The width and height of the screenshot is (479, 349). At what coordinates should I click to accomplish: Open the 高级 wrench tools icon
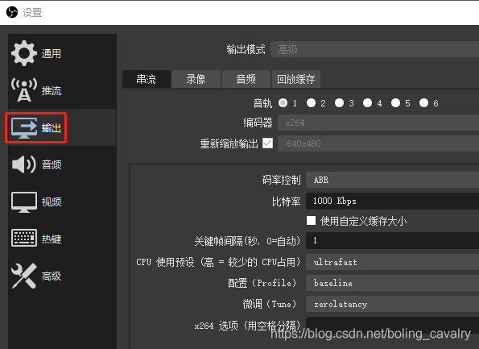tap(24, 276)
